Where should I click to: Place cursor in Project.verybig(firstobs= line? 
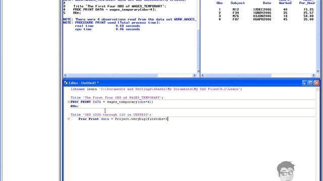[123, 119]
